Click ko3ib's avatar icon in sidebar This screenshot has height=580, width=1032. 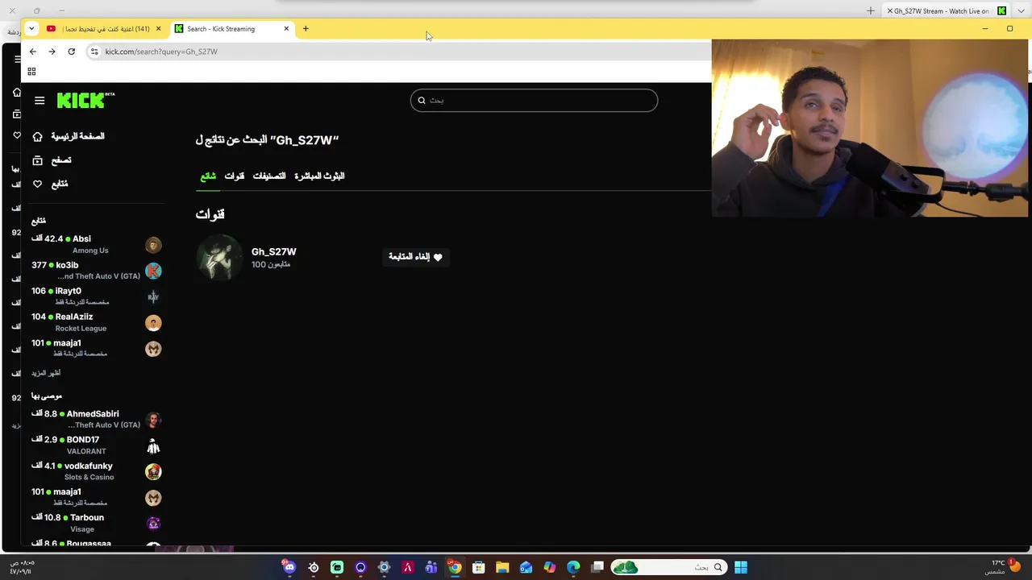153,271
